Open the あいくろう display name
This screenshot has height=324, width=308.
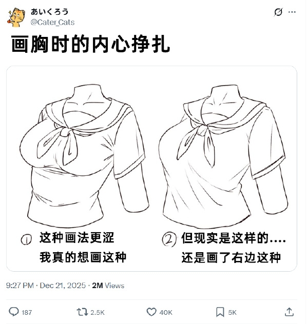point(49,12)
